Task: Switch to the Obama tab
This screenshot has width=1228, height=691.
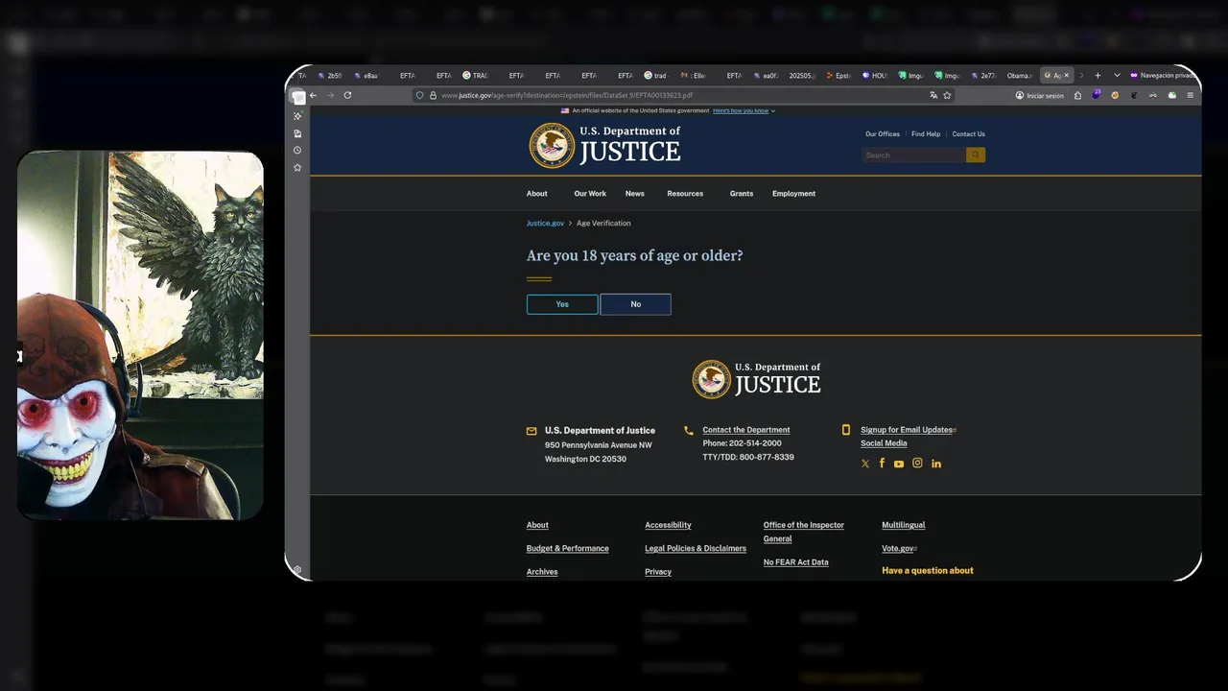Action: [1019, 75]
